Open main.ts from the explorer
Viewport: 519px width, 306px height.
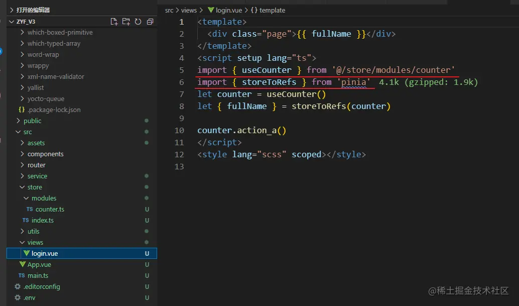(x=38, y=275)
